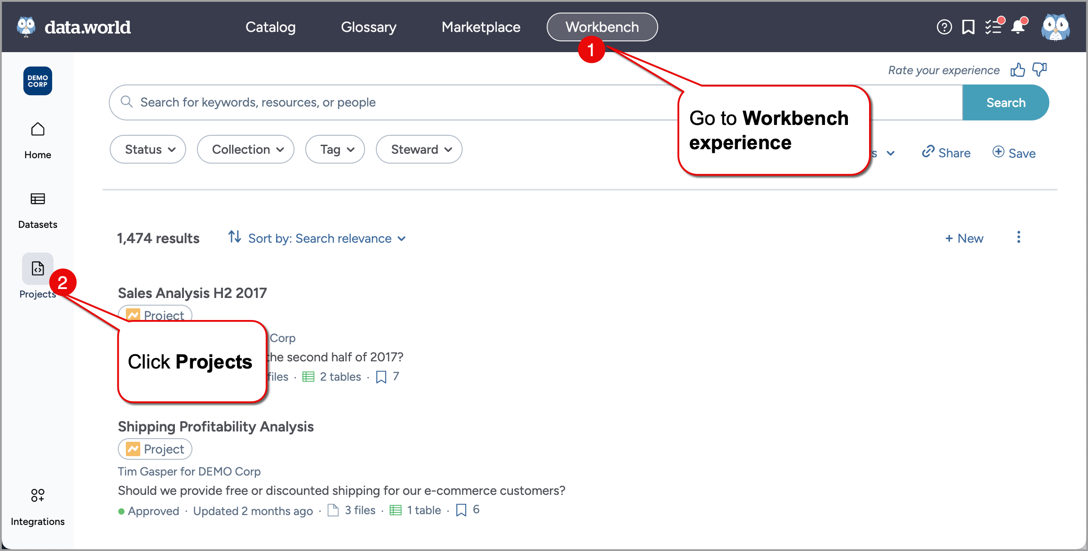The height and width of the screenshot is (551, 1088).
Task: Click the thumbs down rating icon
Action: coord(1039,70)
